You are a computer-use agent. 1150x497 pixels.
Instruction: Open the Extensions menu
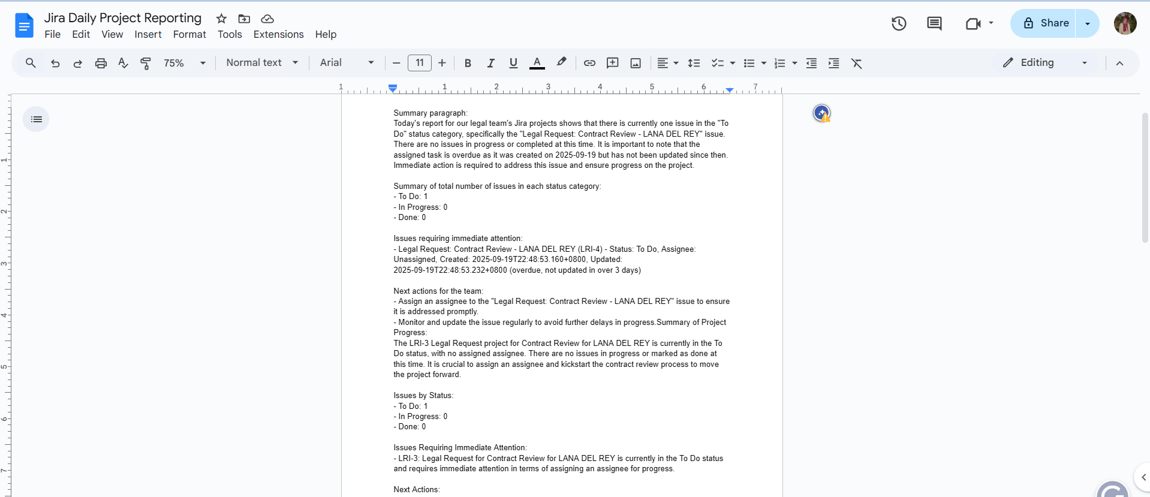pos(279,35)
